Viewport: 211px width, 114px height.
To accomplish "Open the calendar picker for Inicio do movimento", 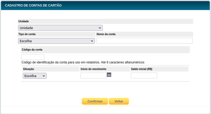I will 109,75.
